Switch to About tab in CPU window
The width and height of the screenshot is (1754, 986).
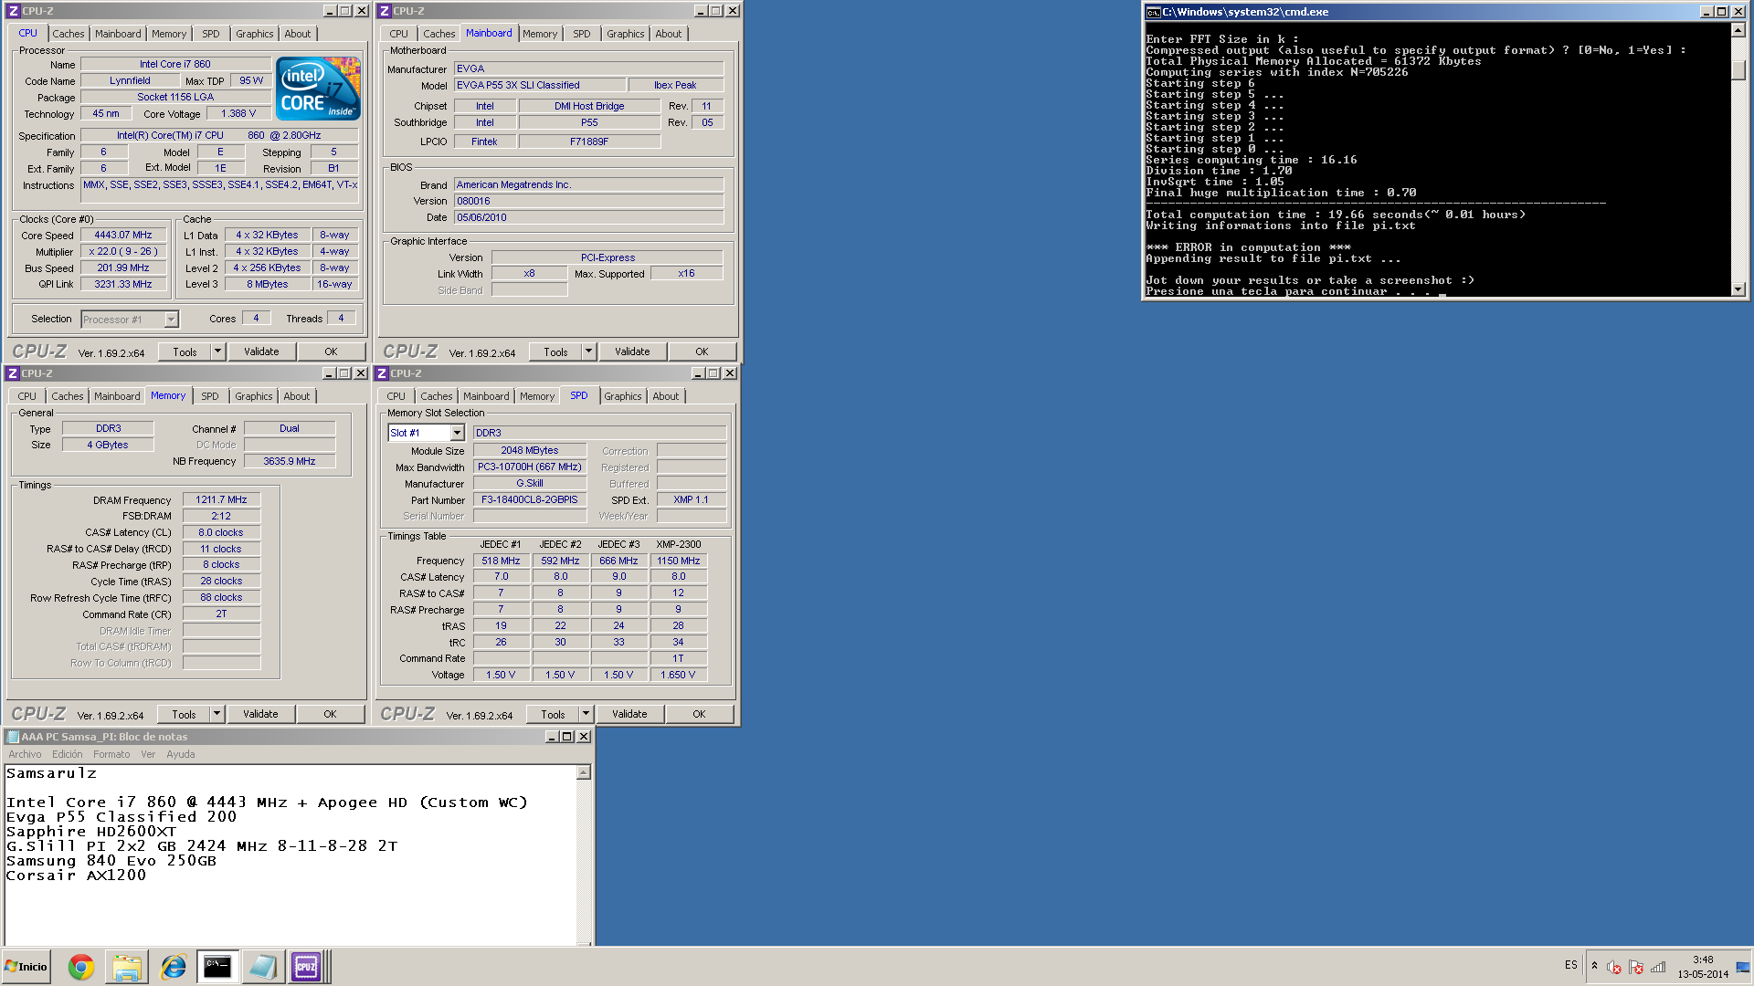click(x=298, y=34)
